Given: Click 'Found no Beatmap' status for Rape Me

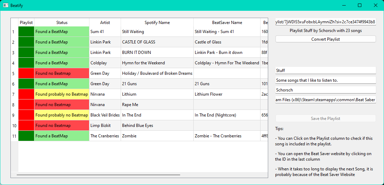Looking at the screenshot, I should [x=62, y=104].
